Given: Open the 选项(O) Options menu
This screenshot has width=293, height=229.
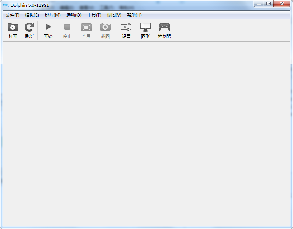Looking at the screenshot, I should pos(74,15).
